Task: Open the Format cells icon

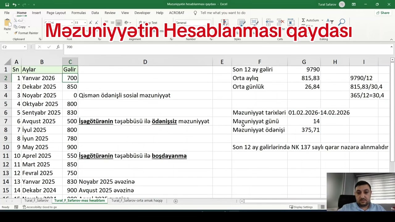Action: tap(291, 22)
